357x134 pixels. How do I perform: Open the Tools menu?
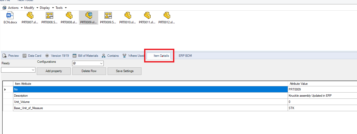[x=61, y=8]
